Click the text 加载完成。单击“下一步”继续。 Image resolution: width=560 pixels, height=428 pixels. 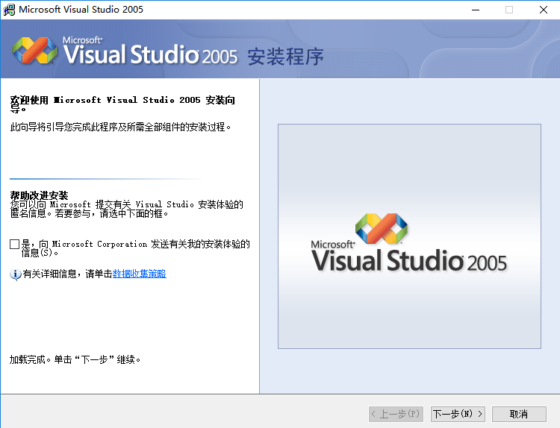click(x=75, y=359)
